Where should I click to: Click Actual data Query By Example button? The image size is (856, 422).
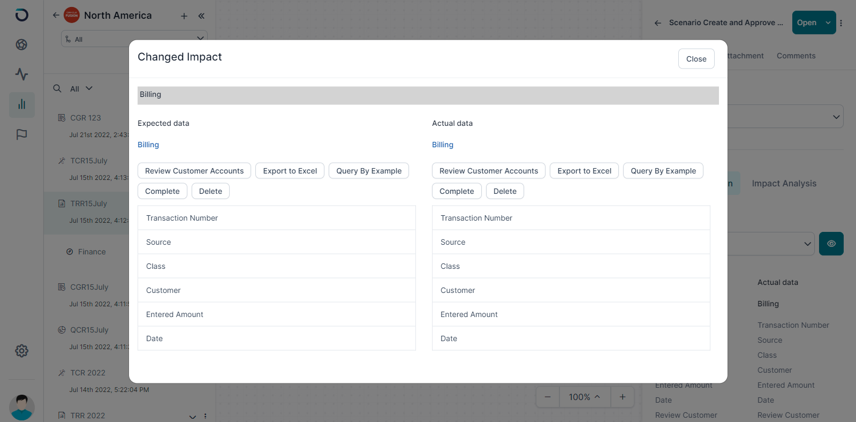663,171
